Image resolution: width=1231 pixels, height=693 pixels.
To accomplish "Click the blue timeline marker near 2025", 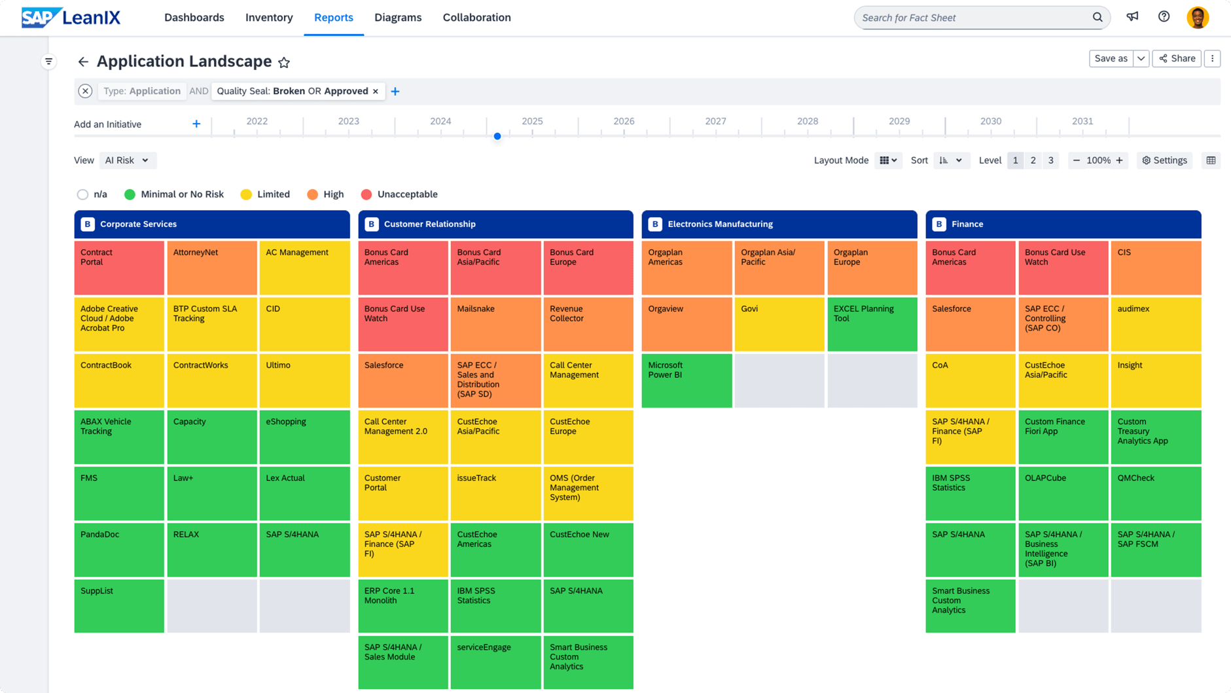I will [x=497, y=136].
